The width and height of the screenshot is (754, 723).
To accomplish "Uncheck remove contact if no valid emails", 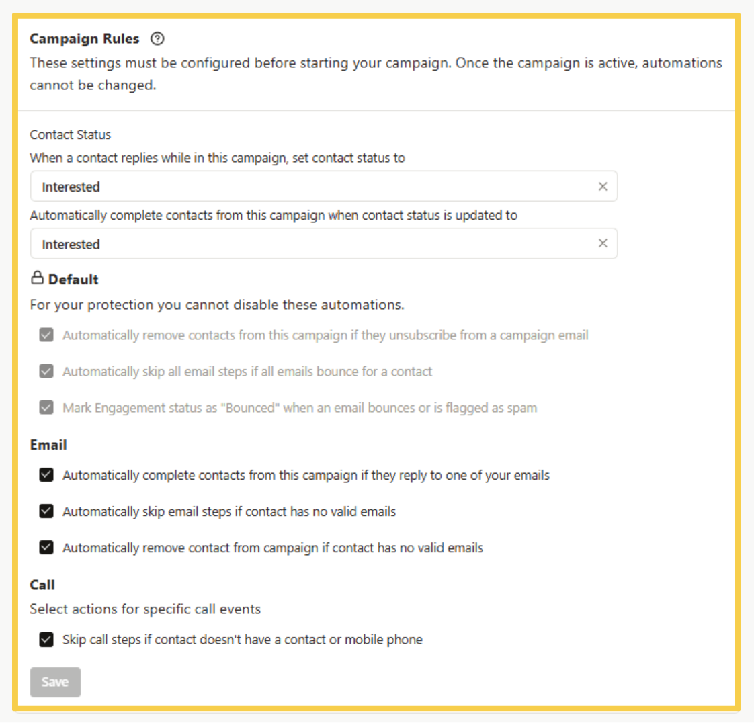I will coord(46,547).
